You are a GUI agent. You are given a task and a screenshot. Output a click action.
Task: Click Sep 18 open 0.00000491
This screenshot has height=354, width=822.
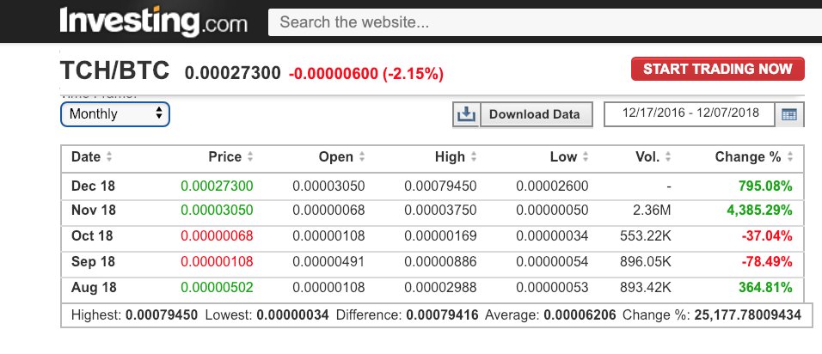tap(328, 262)
